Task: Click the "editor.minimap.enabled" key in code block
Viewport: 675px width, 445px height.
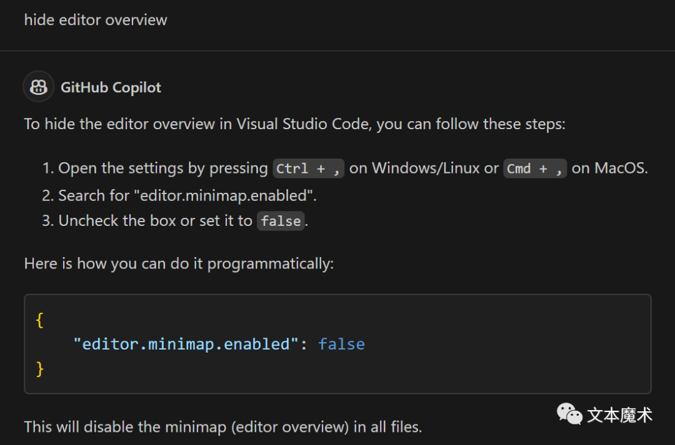Action: [186, 344]
